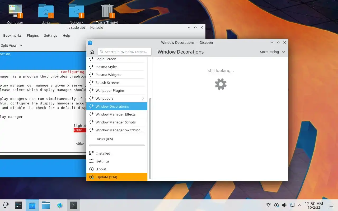Open notifications bell in system tray
The height and width of the screenshot is (211, 338).
click(269, 205)
